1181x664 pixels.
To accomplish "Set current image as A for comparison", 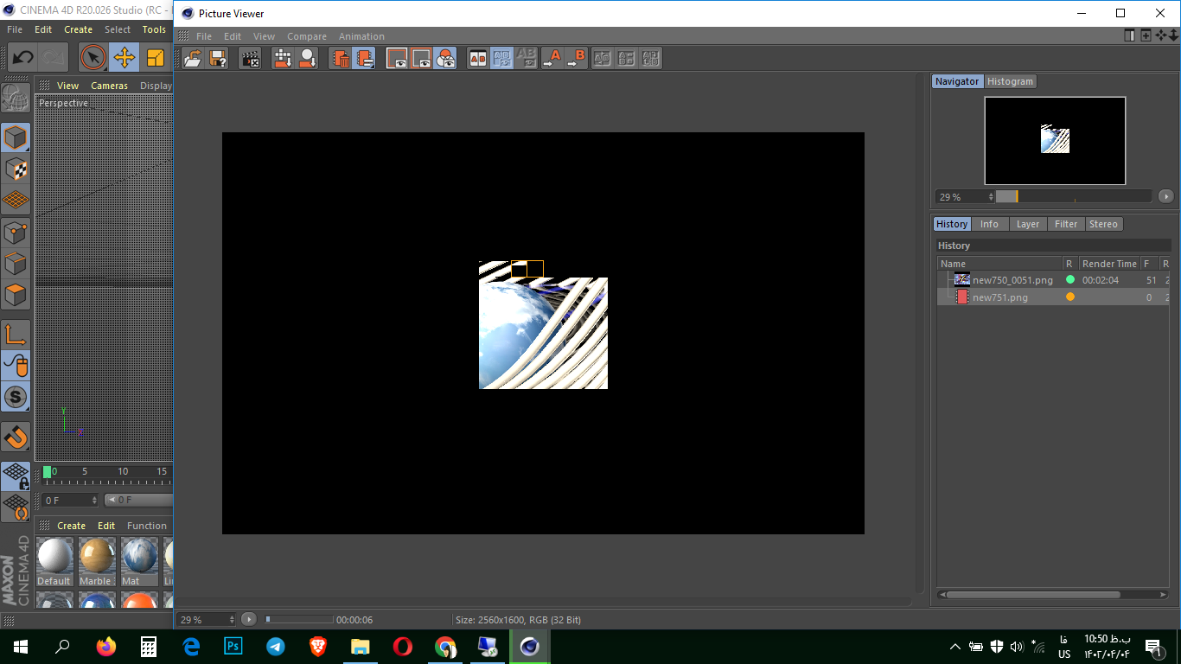I will click(553, 58).
